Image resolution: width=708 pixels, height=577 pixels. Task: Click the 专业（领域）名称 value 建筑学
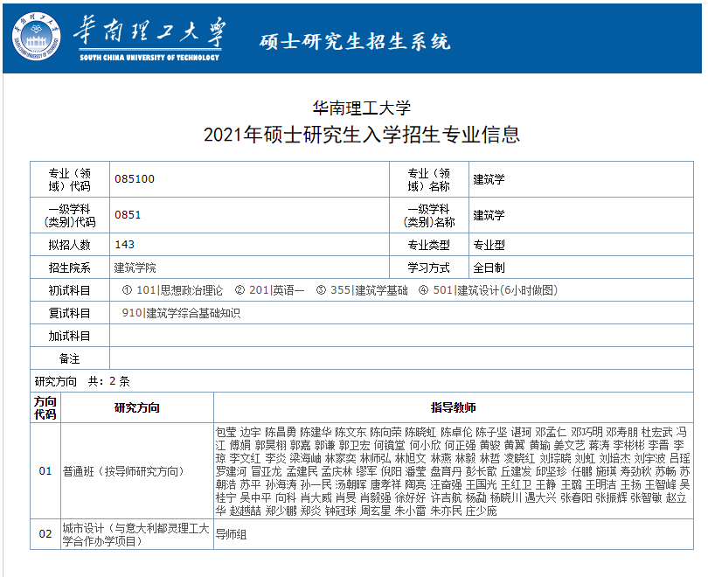pyautogui.click(x=489, y=179)
